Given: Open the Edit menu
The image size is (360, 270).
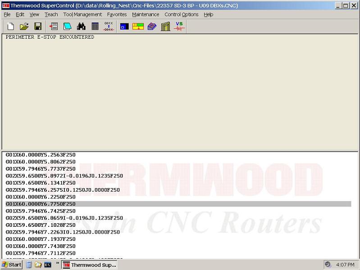Looking at the screenshot, I should 20,14.
